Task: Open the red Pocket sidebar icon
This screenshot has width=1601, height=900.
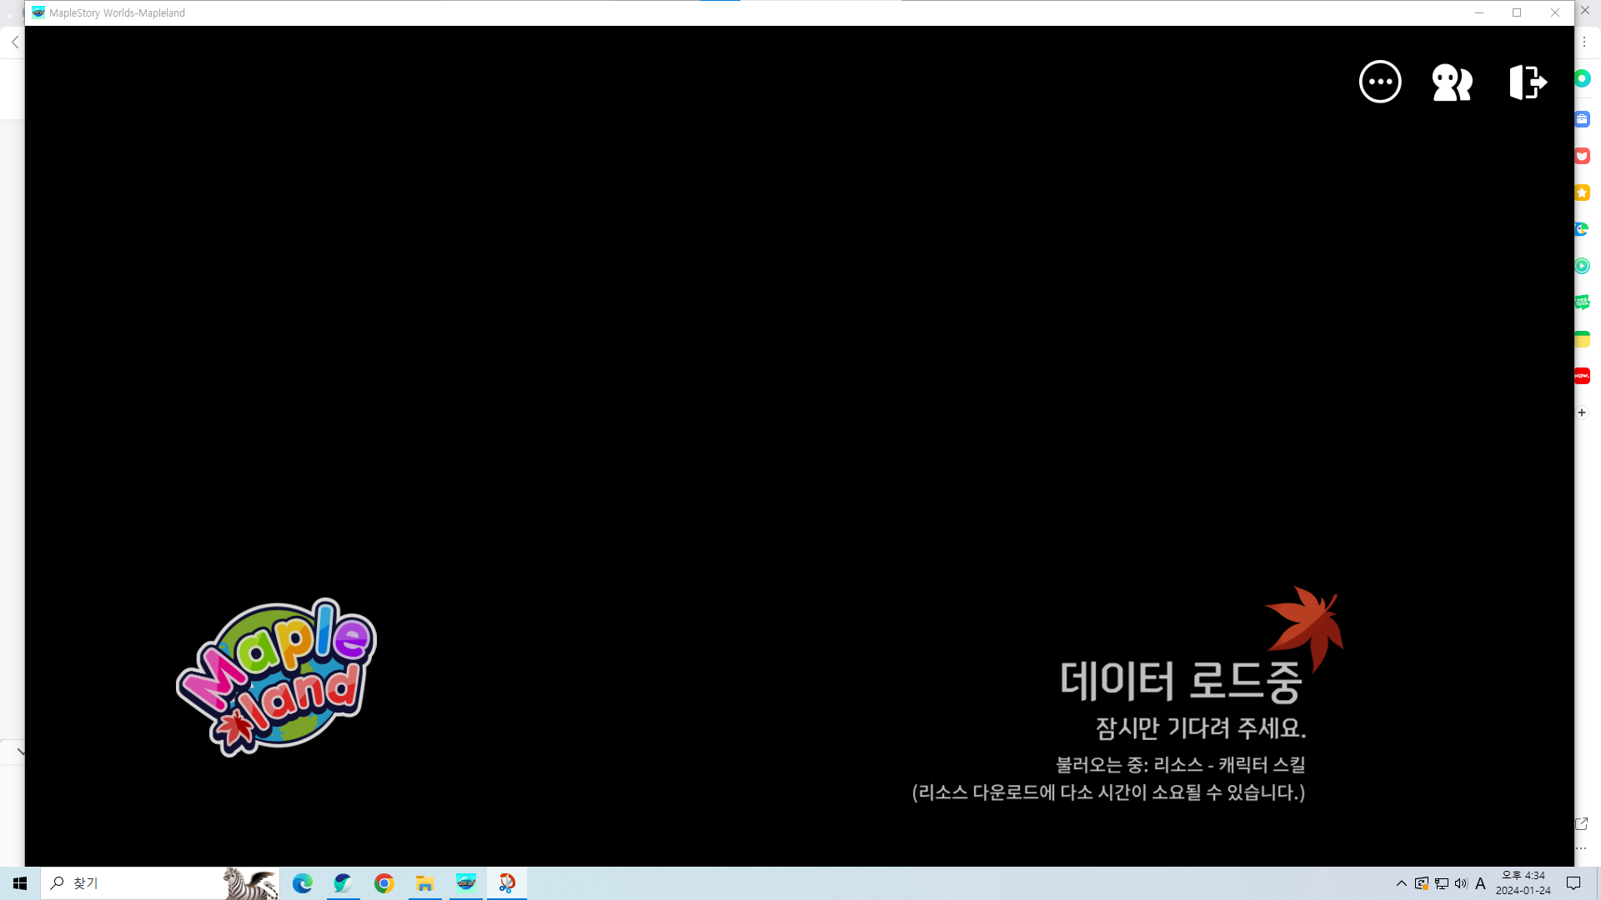Action: click(1582, 156)
